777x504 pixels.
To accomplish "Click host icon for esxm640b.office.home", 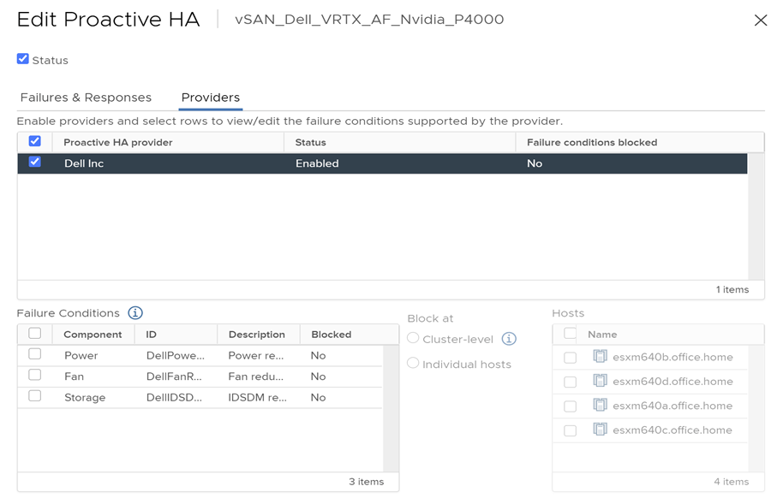I will click(600, 356).
